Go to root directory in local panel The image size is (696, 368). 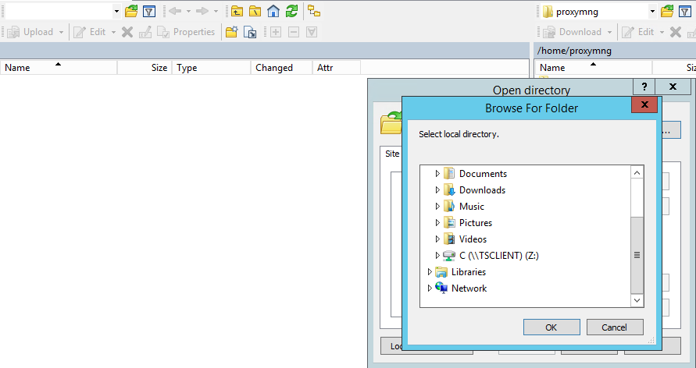255,11
